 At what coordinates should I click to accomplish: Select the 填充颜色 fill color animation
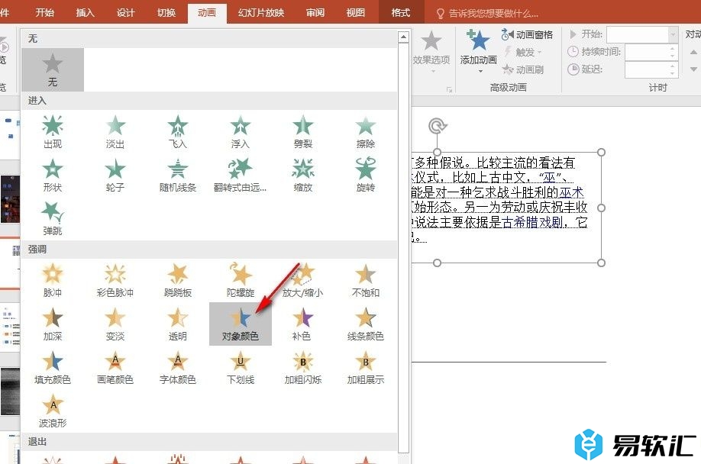tap(53, 366)
